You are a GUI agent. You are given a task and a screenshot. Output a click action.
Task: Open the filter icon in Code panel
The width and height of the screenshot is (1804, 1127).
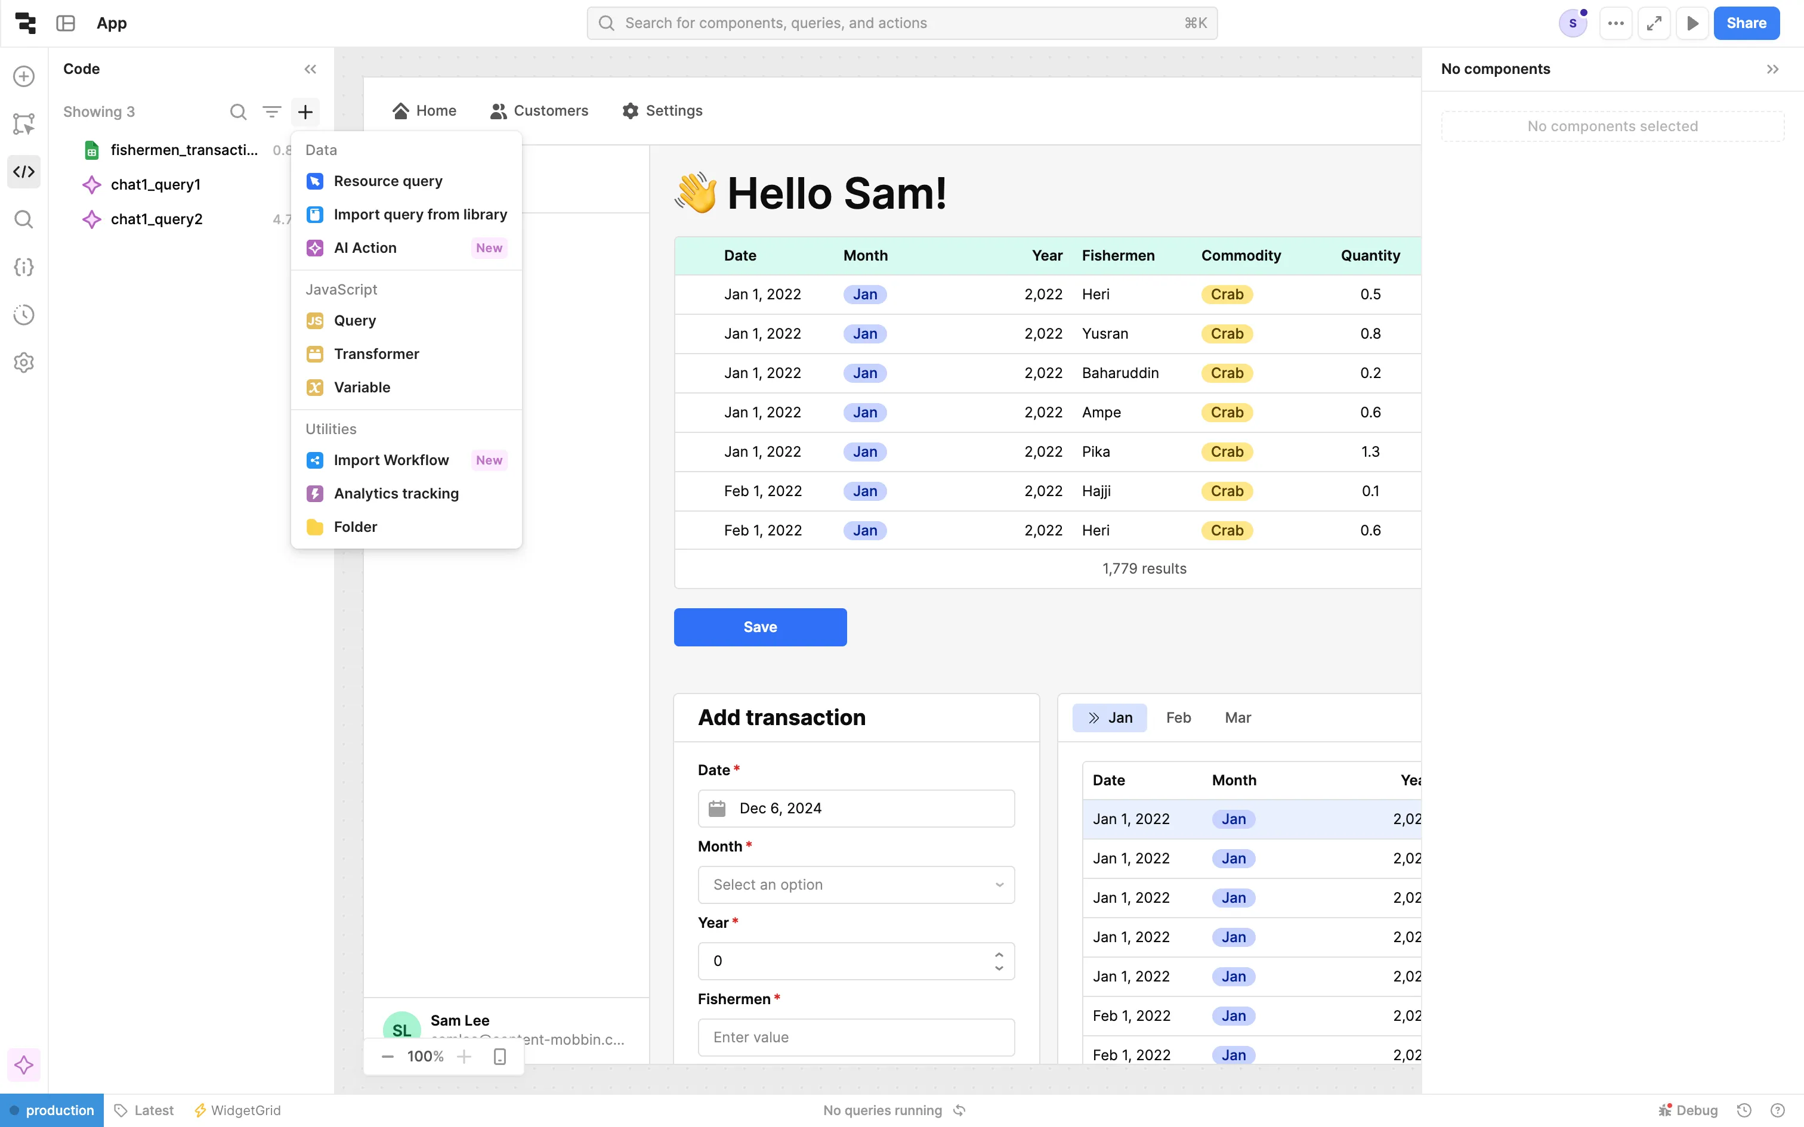(271, 112)
